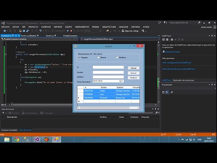This screenshot has width=217, height=163.
Task: Open the DEPURAR menu
Action: 58,27
